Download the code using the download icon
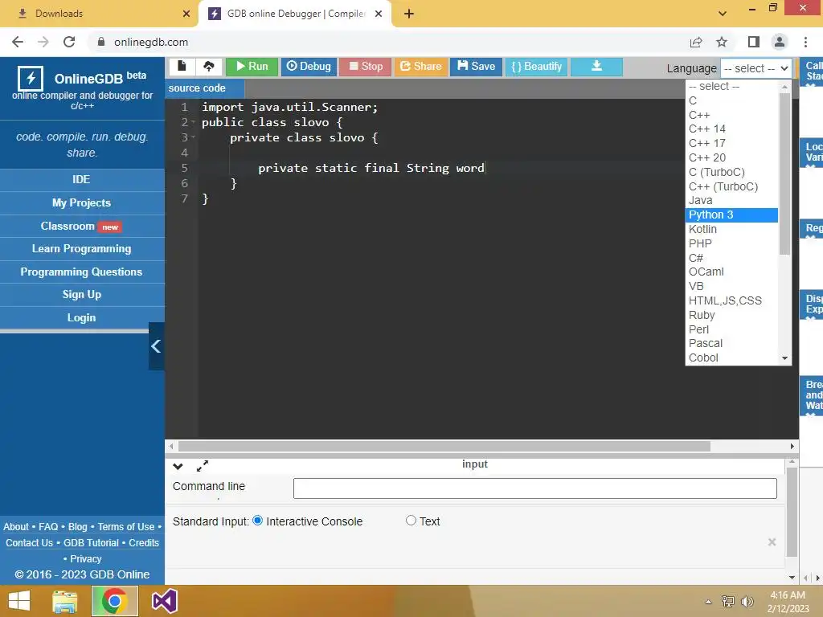The height and width of the screenshot is (617, 823). tap(597, 67)
